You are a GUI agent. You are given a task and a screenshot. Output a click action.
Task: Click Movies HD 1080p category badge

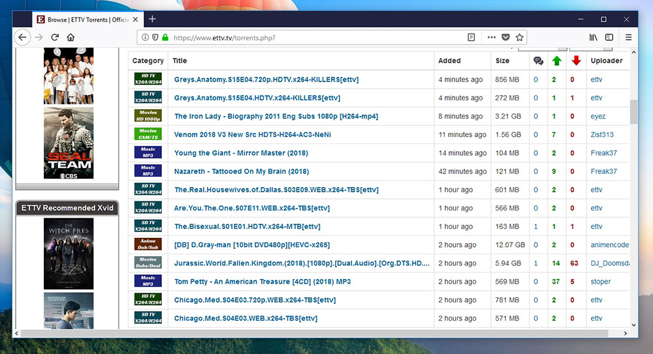(x=148, y=115)
